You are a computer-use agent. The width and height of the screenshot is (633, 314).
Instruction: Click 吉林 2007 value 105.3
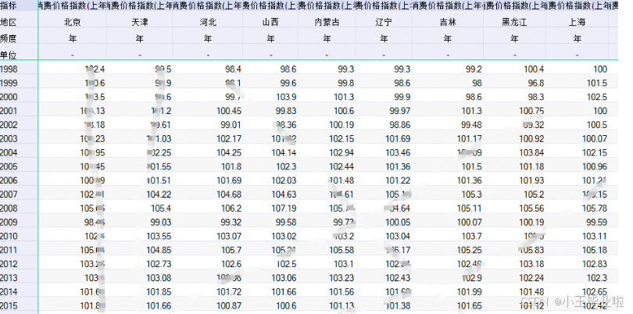(x=472, y=194)
